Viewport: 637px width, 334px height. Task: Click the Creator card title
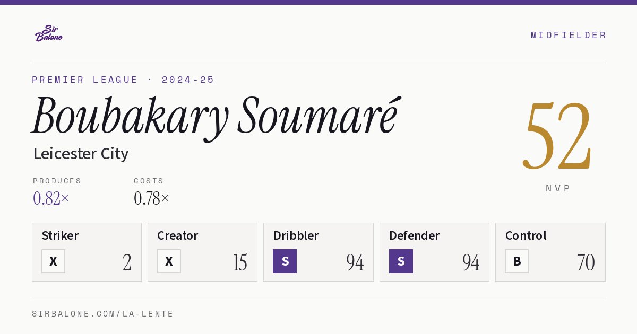[178, 235]
